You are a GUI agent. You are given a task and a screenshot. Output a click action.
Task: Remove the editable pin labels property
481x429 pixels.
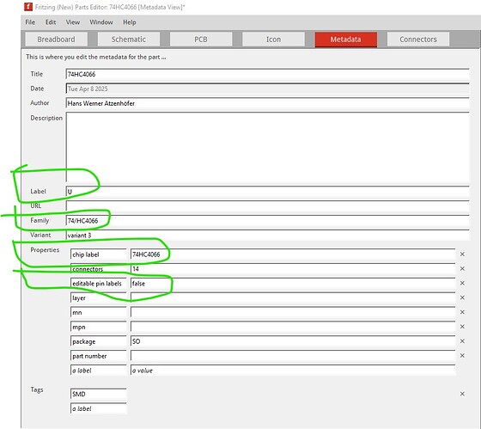pyautogui.click(x=462, y=283)
